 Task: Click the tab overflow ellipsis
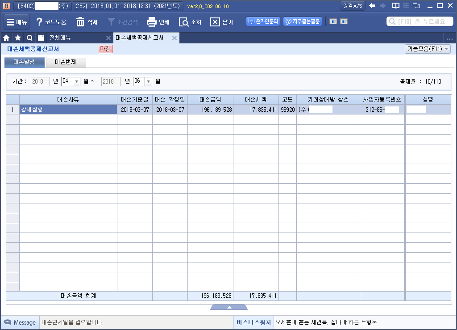point(449,38)
